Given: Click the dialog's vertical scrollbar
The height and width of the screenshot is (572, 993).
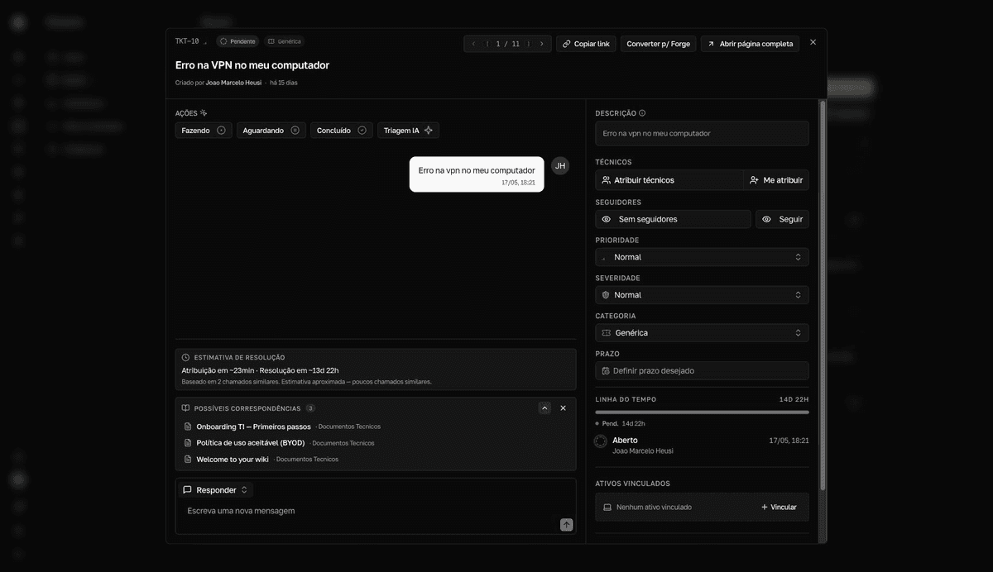Looking at the screenshot, I should coord(823,298).
